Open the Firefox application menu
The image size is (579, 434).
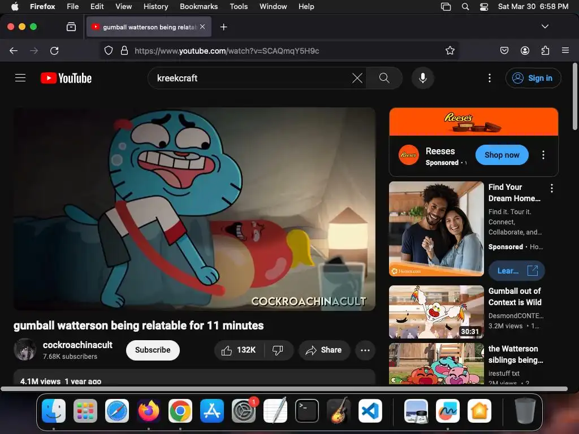(x=565, y=50)
